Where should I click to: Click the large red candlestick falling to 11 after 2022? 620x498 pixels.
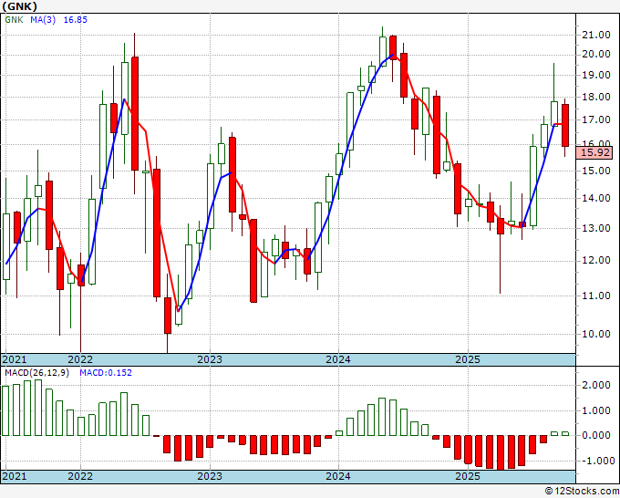157,233
